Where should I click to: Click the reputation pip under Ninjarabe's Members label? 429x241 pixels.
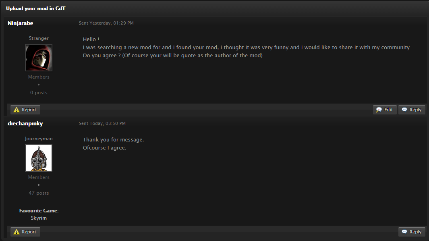click(x=39, y=85)
